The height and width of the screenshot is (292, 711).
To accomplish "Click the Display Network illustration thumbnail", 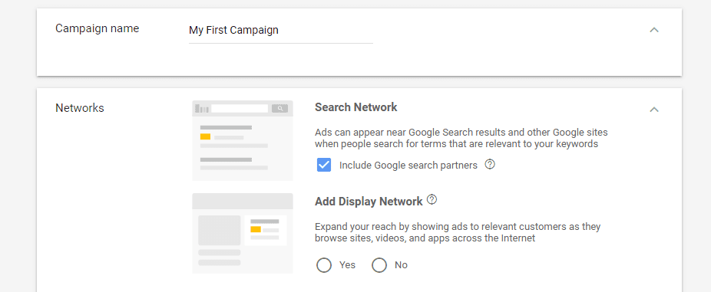I will coord(243,234).
